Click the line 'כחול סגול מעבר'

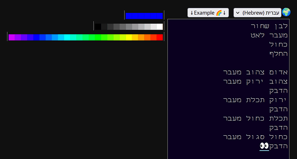click(x=255, y=137)
